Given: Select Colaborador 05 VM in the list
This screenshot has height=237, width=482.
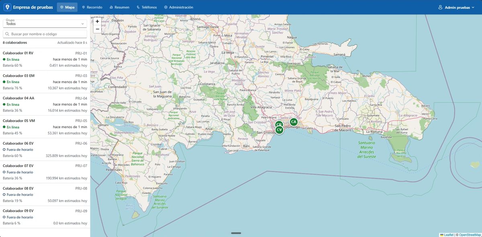Looking at the screenshot, I should click(x=45, y=127).
